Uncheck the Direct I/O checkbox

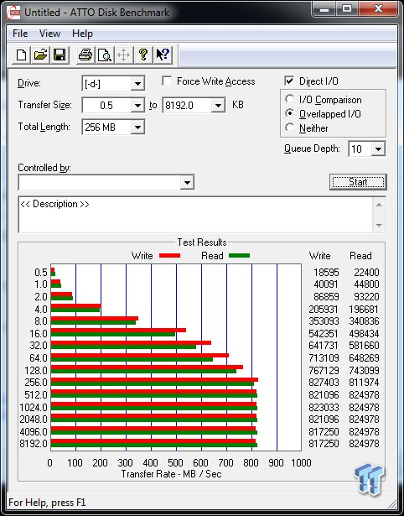click(x=289, y=81)
